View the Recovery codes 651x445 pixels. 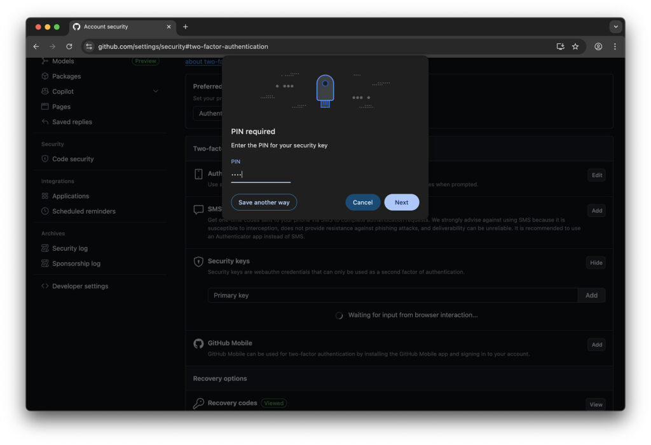click(596, 404)
